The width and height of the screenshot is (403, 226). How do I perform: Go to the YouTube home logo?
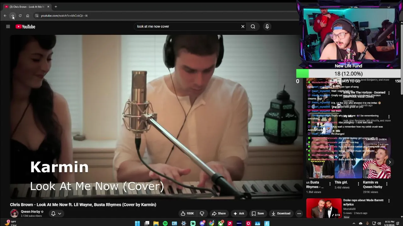coord(26,27)
